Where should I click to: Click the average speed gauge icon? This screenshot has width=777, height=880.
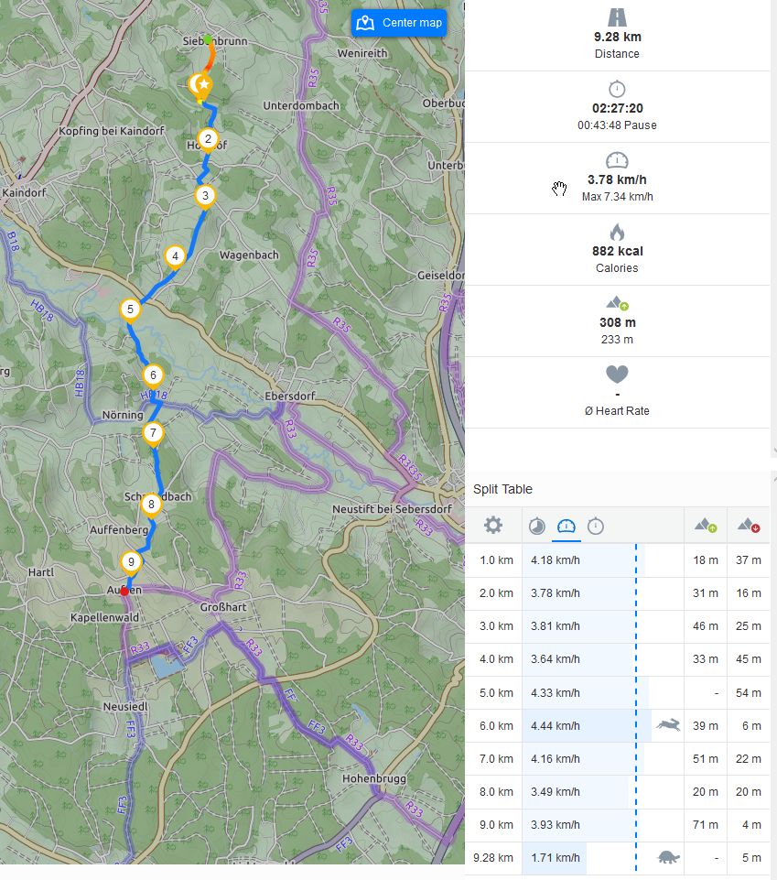click(x=617, y=160)
